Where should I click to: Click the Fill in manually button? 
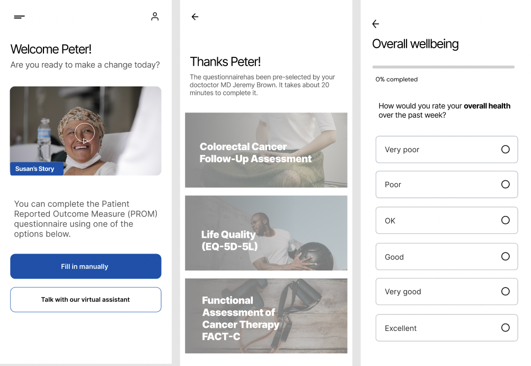pyautogui.click(x=86, y=266)
